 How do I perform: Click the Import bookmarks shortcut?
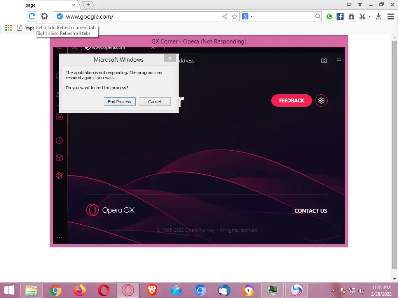pos(25,28)
